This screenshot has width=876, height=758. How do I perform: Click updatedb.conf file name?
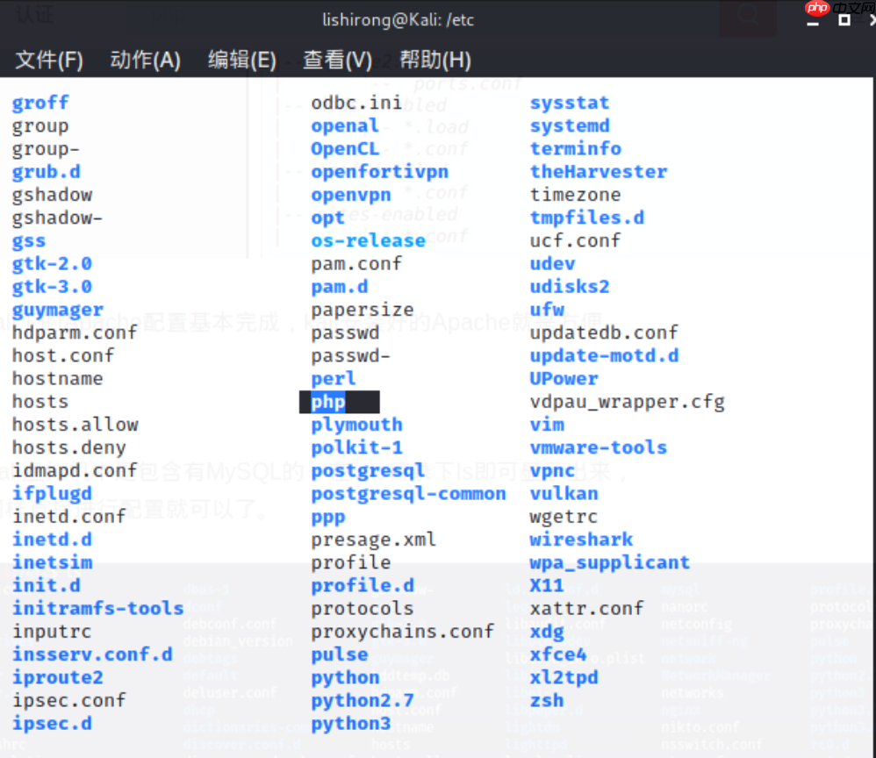pyautogui.click(x=604, y=333)
